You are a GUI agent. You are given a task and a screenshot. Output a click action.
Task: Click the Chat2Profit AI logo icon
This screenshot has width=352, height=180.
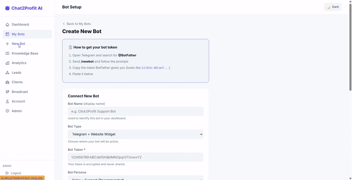[7, 8]
